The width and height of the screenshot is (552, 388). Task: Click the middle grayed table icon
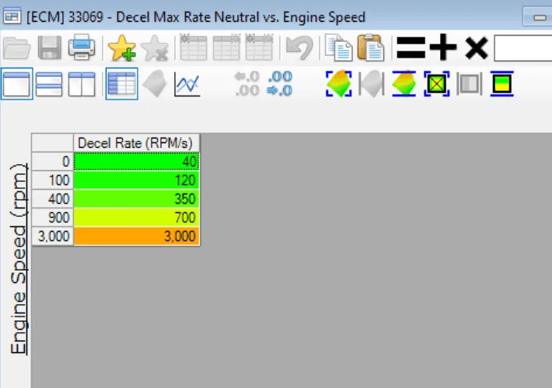tap(226, 47)
